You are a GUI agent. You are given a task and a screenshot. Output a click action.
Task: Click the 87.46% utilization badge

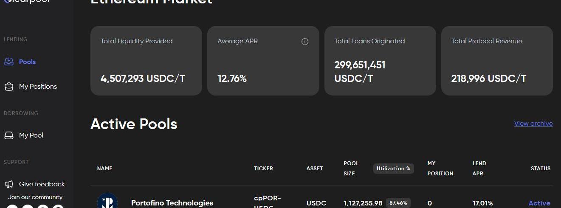pyautogui.click(x=398, y=203)
